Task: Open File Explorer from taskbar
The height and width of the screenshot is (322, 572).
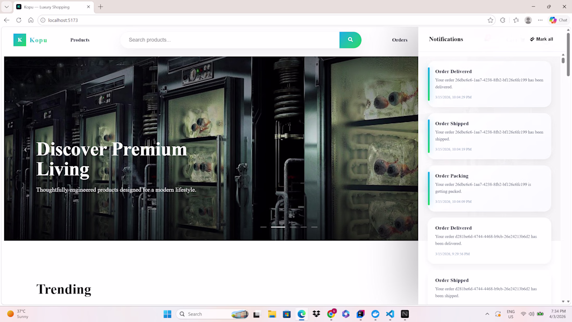Action: [x=272, y=314]
